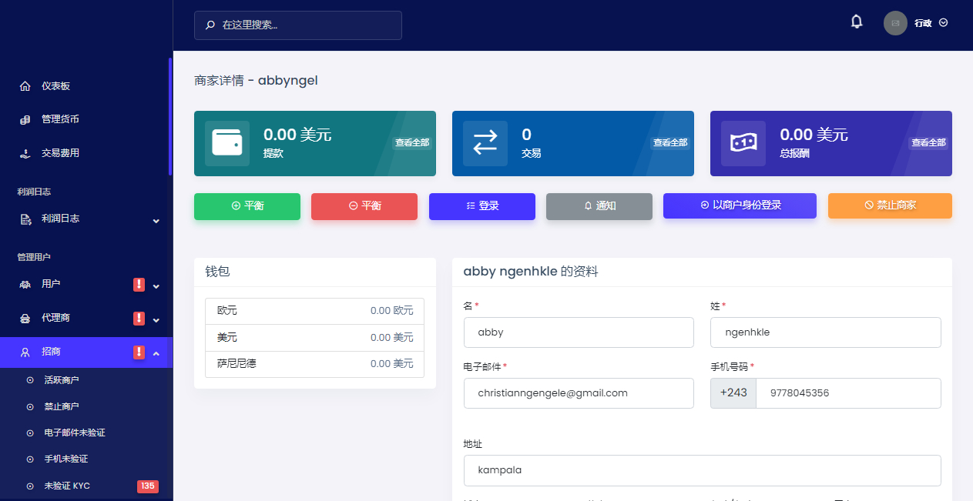The image size is (973, 501).
Task: Click the wallet icon on withdrawal card
Action: pyautogui.click(x=227, y=143)
